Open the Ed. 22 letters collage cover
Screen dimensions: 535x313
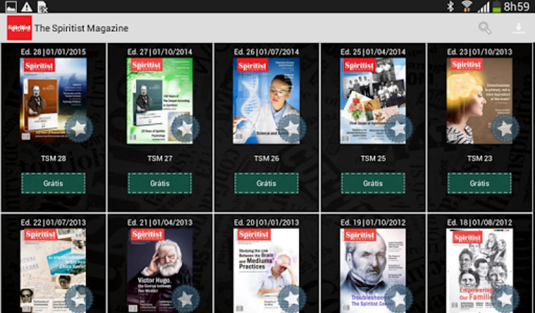coord(53,271)
